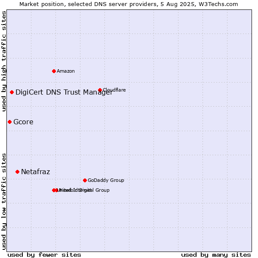
Task: Click the 'used by high traffic sites' axis label
Action: tap(4, 61)
